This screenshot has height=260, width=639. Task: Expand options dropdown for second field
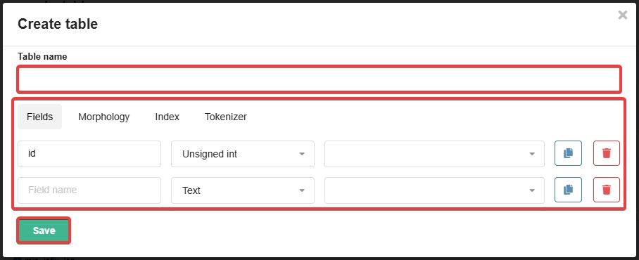pos(434,190)
